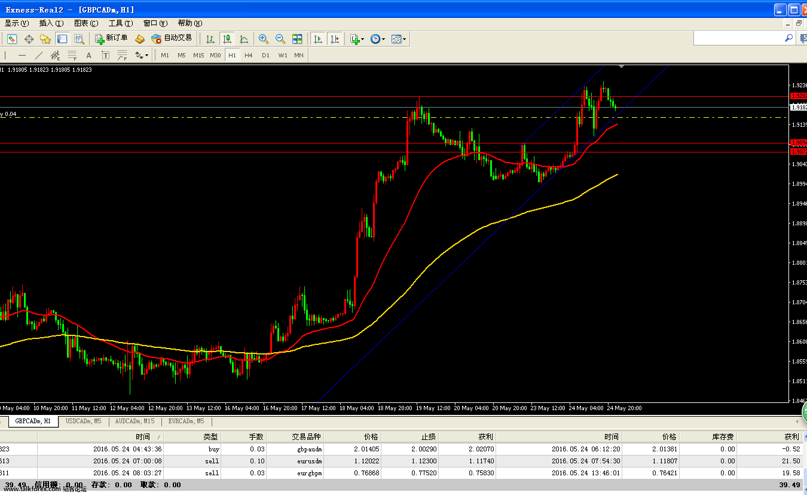This screenshot has height=495, width=807.
Task: Click the 新订单 new order button
Action: [x=111, y=38]
